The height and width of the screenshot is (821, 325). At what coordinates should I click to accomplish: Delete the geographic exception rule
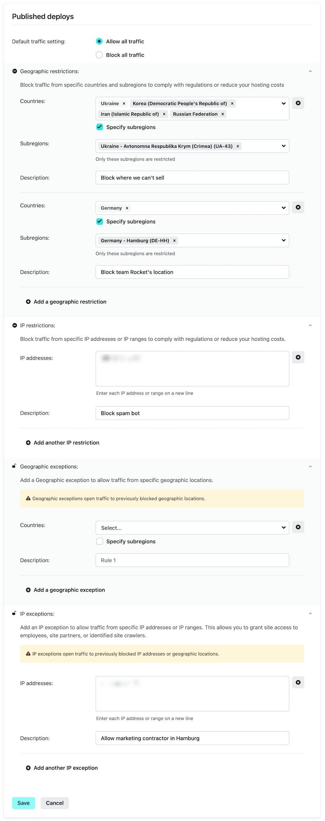tap(298, 527)
